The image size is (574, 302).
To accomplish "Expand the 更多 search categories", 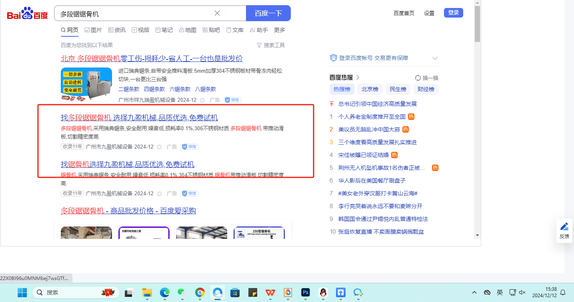I will click(279, 30).
